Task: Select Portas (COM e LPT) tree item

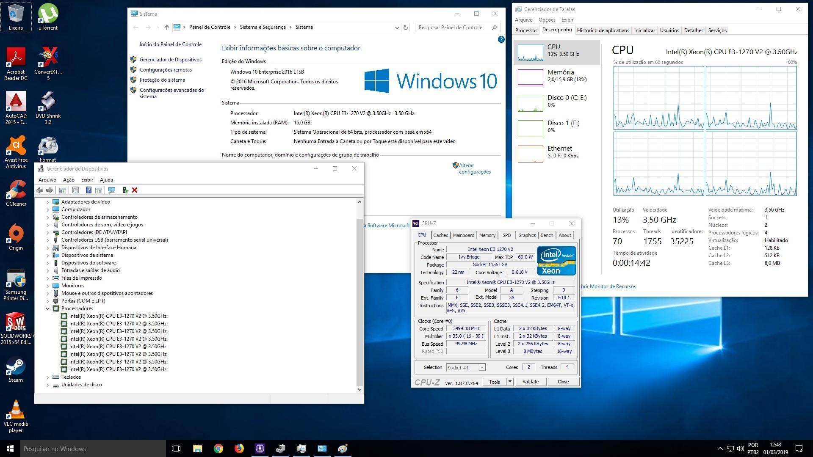Action: click(83, 301)
